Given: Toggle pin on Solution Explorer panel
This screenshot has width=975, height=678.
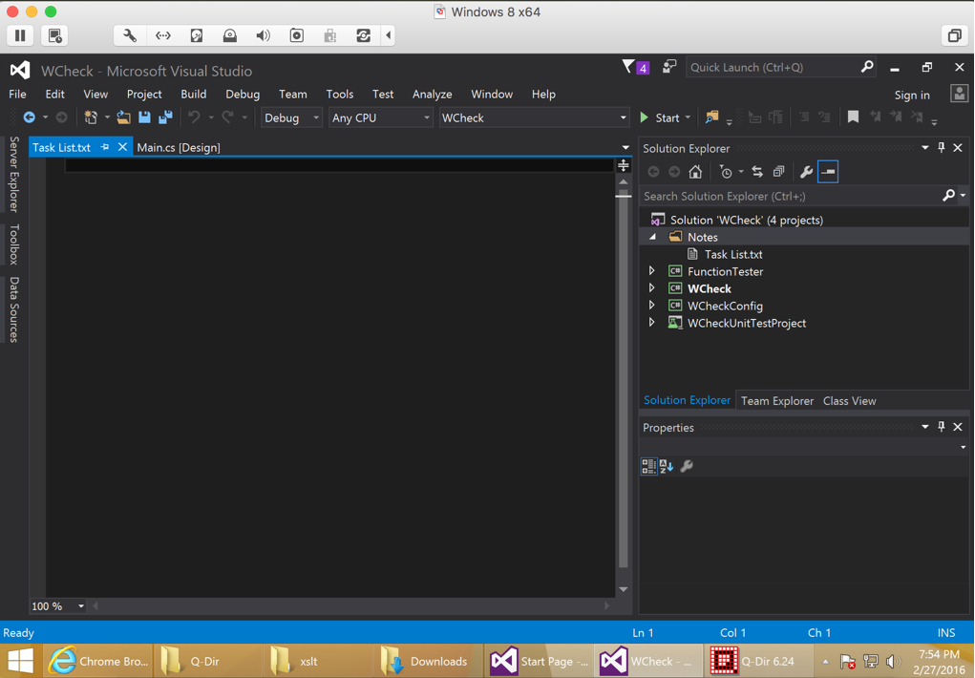Looking at the screenshot, I should [941, 148].
